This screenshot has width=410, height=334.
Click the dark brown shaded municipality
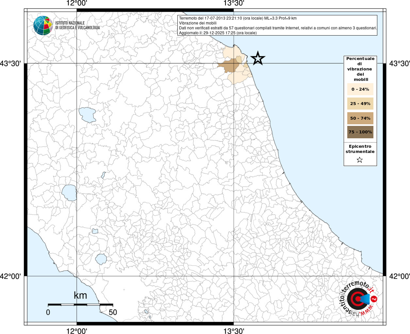point(229,66)
